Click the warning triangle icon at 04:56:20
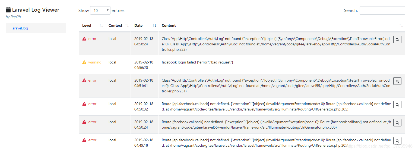 84,62
